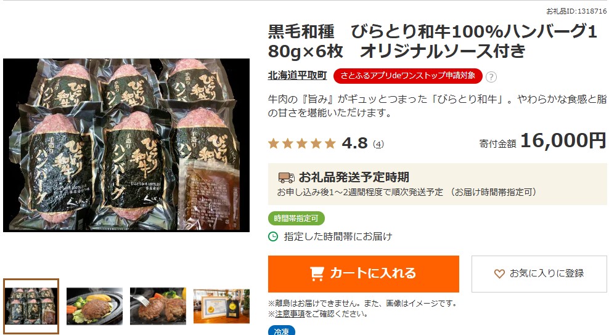Screen dimensions: 609x335
Task: Click the five-star rating icons
Action: (x=302, y=143)
